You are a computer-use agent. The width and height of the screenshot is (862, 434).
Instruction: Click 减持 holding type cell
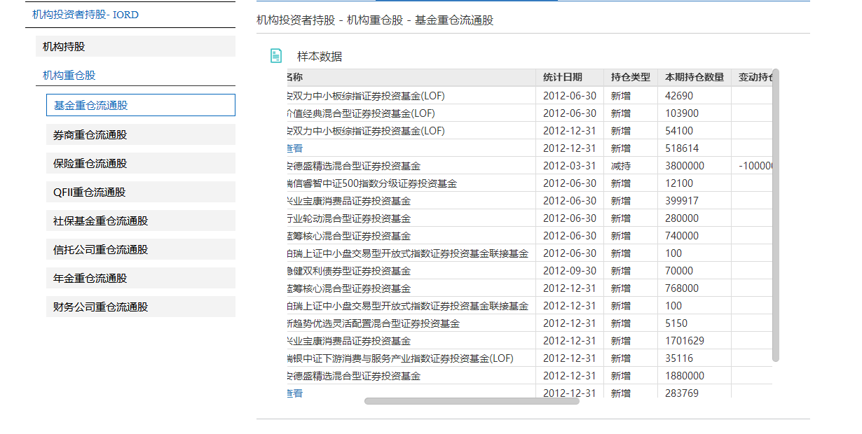[621, 166]
